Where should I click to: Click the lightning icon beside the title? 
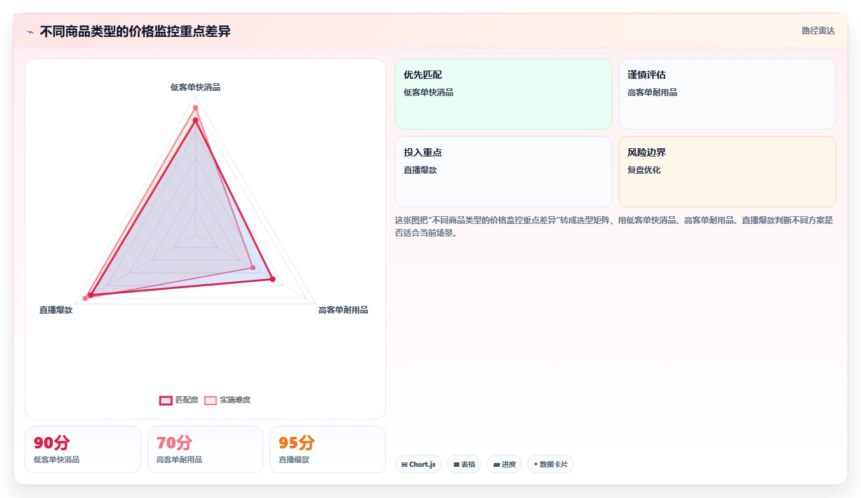click(31, 32)
